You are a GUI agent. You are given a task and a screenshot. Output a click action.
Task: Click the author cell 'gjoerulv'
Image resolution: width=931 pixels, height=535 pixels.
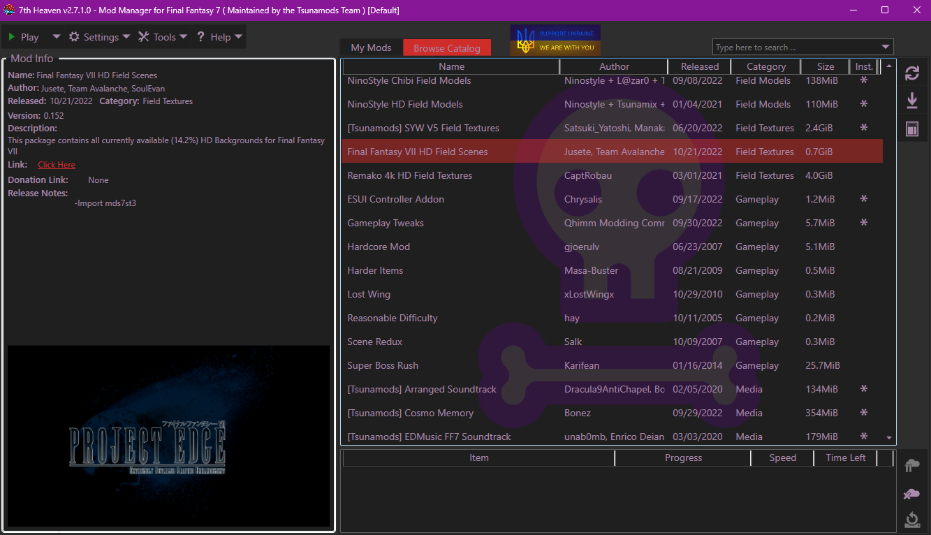(x=582, y=247)
